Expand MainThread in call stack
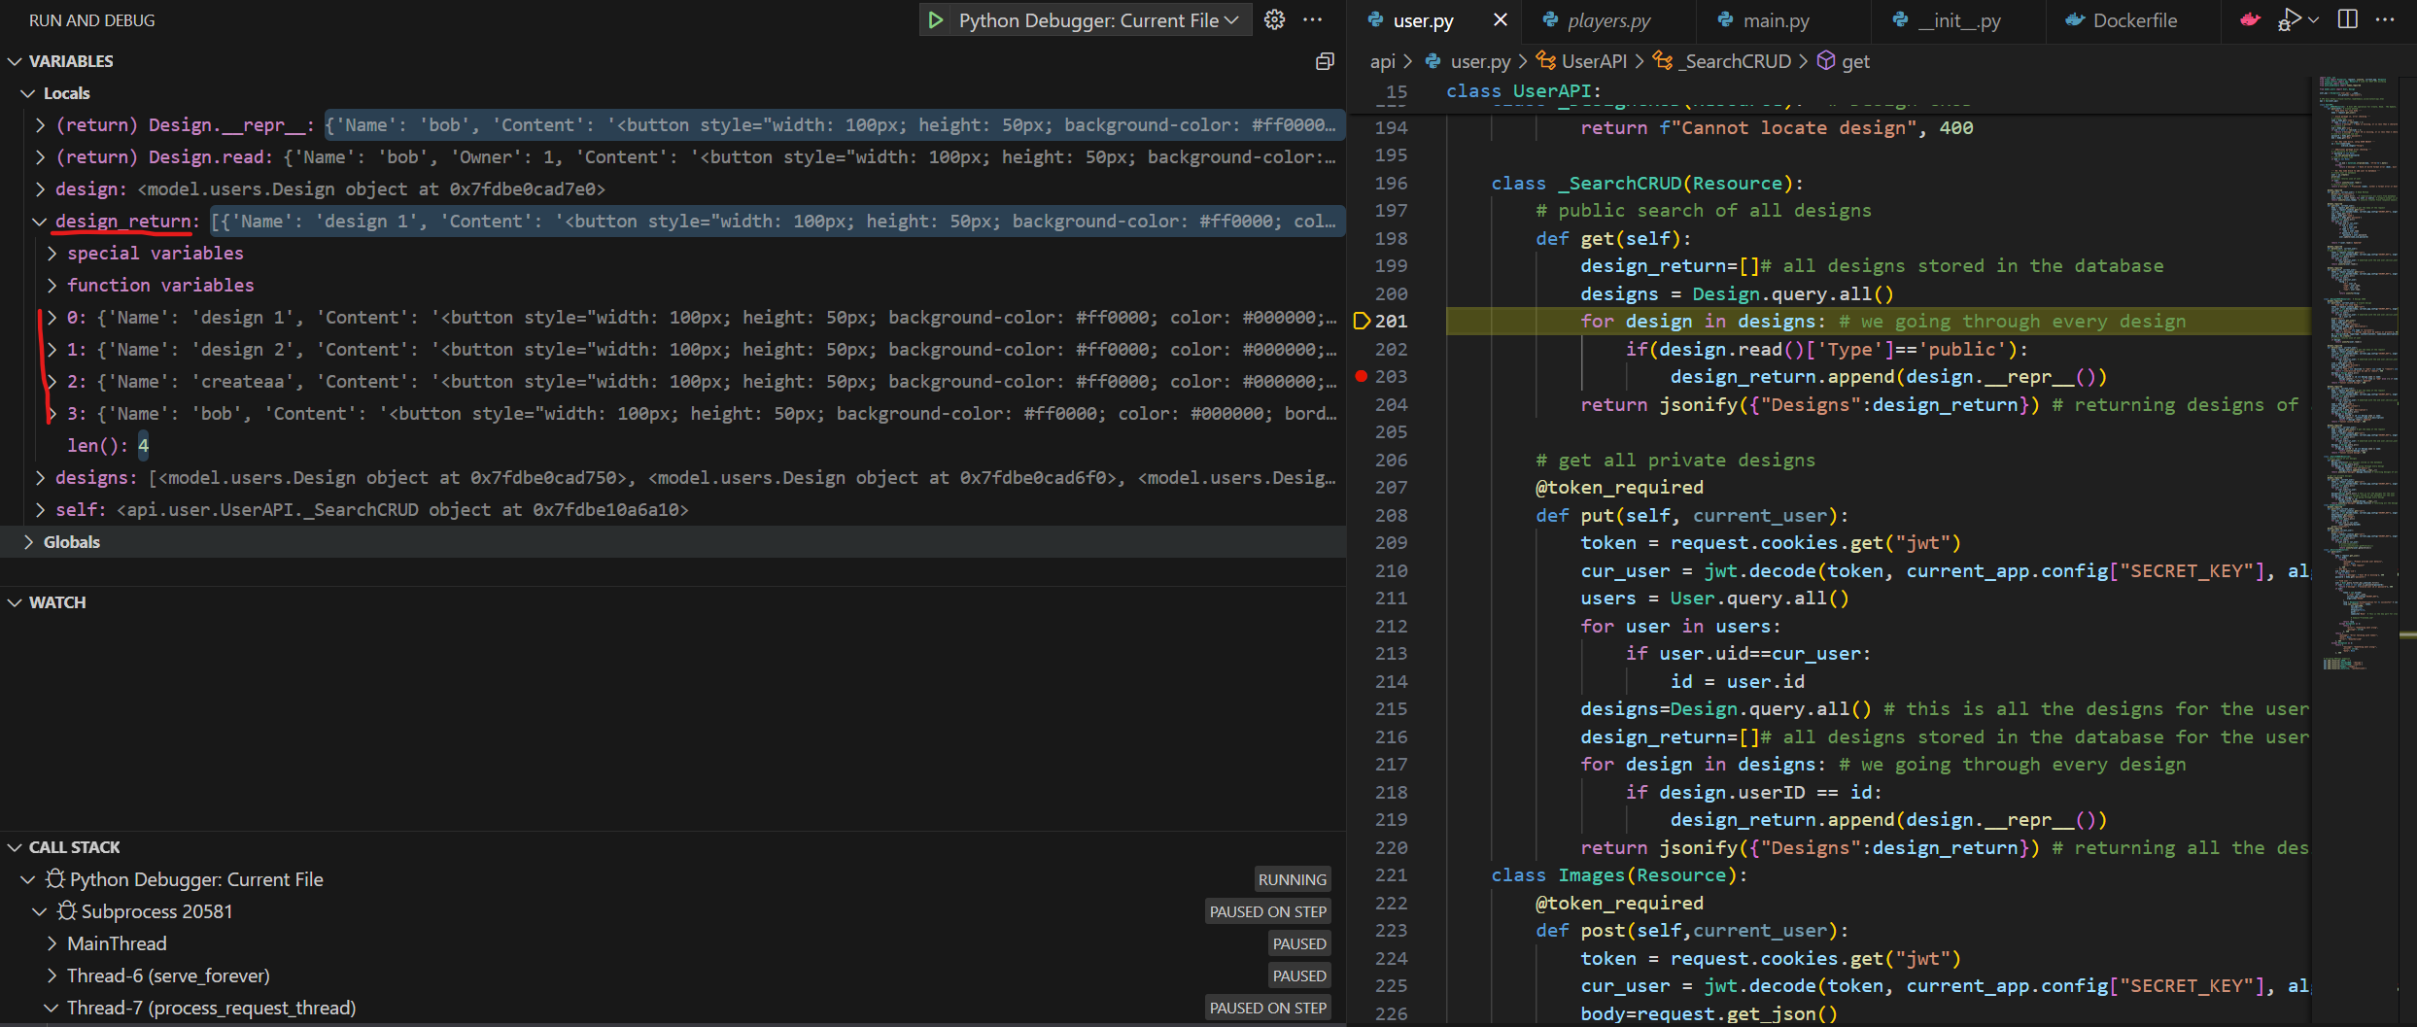The height and width of the screenshot is (1027, 2417). (x=52, y=943)
